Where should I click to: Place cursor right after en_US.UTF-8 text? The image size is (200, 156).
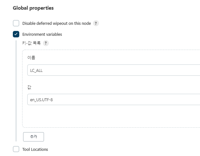click(53, 100)
